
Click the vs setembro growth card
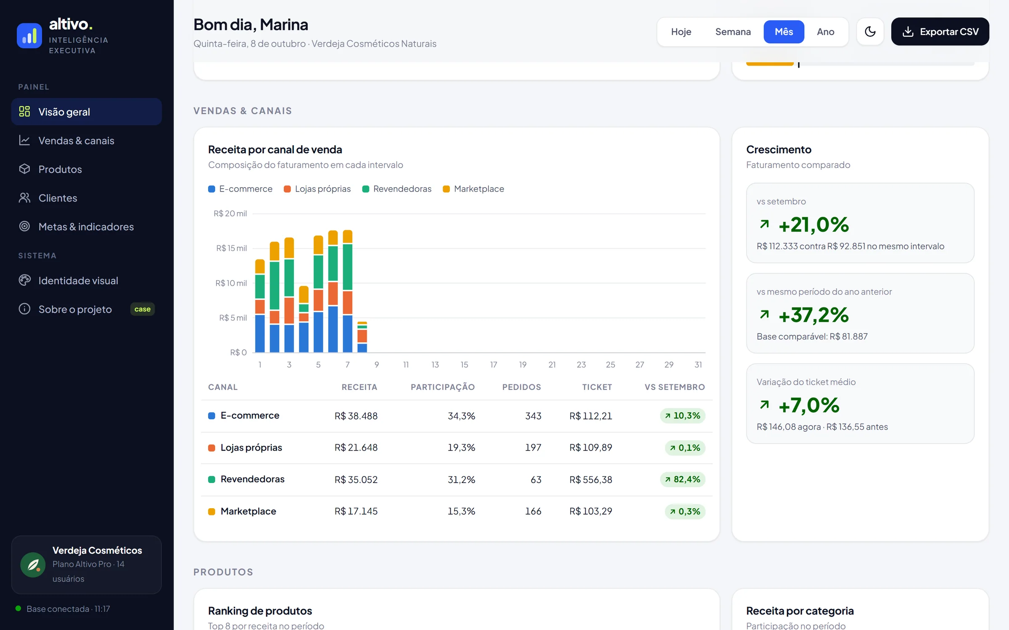pyautogui.click(x=860, y=223)
